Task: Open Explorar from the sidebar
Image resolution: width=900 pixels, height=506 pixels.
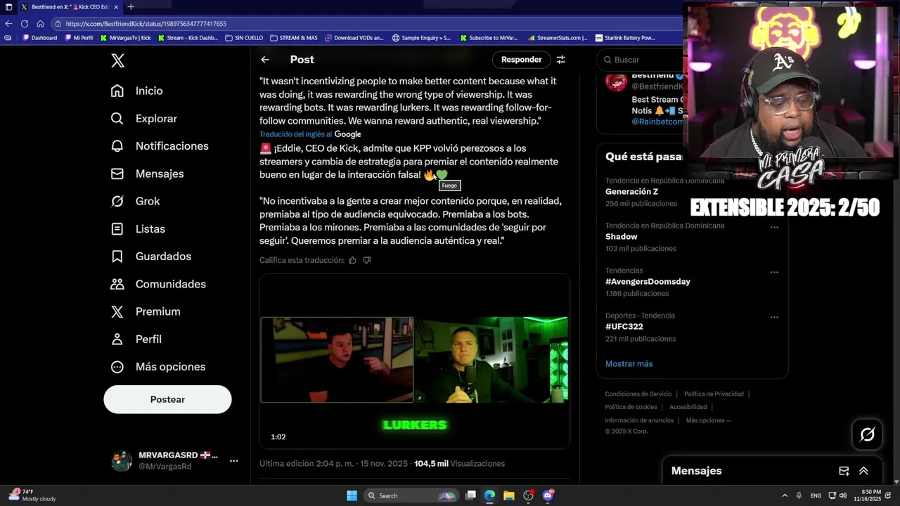Action: click(144, 119)
